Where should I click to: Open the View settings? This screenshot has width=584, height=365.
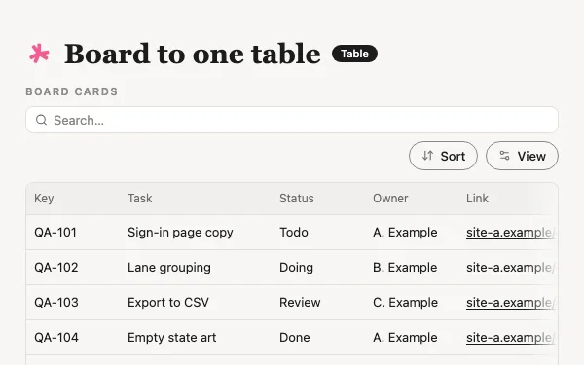coord(522,156)
